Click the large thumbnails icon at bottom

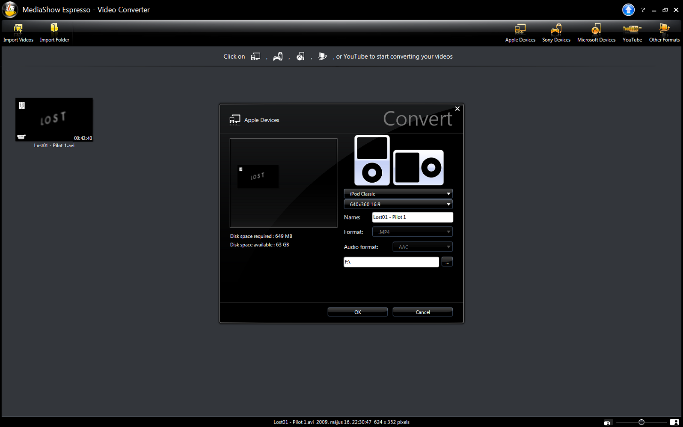click(x=674, y=422)
